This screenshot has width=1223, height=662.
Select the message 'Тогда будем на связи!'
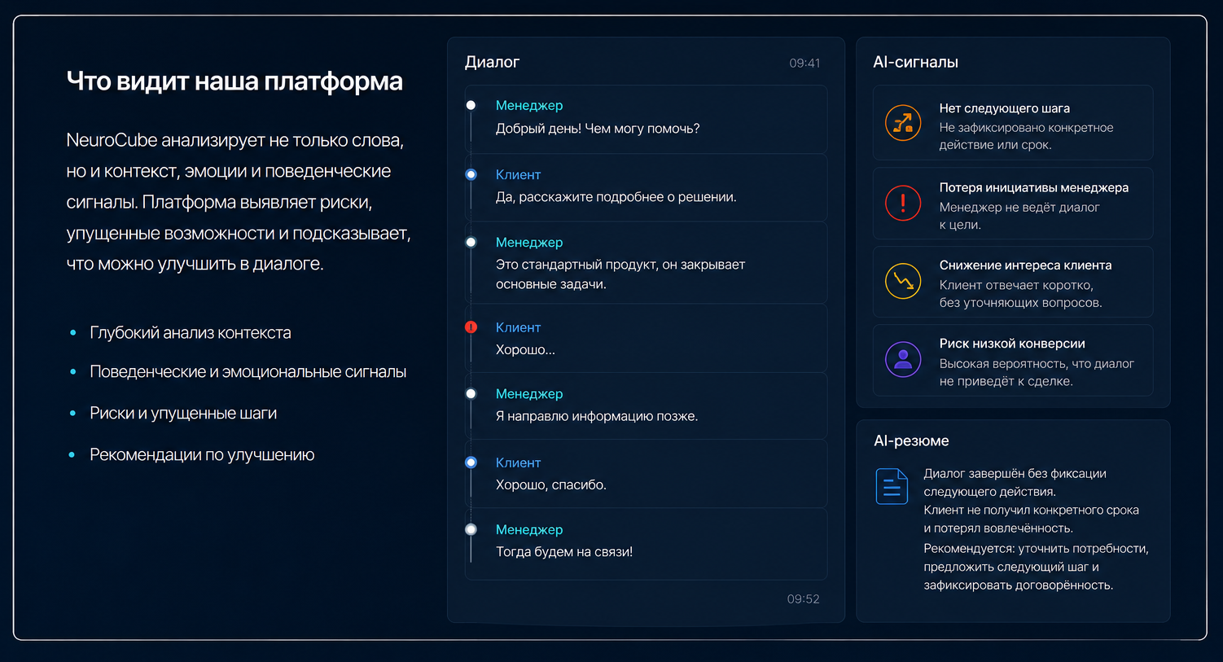click(x=564, y=552)
